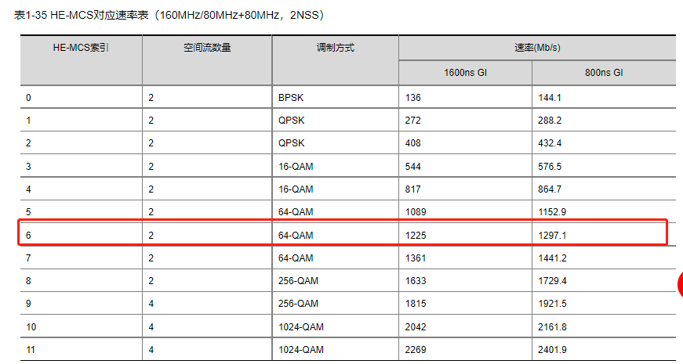The height and width of the screenshot is (364, 683).
Task: Select the 2269 rate cell
Action: click(x=416, y=349)
